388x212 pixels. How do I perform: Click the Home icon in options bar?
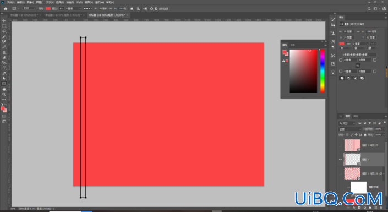click(x=6, y=9)
